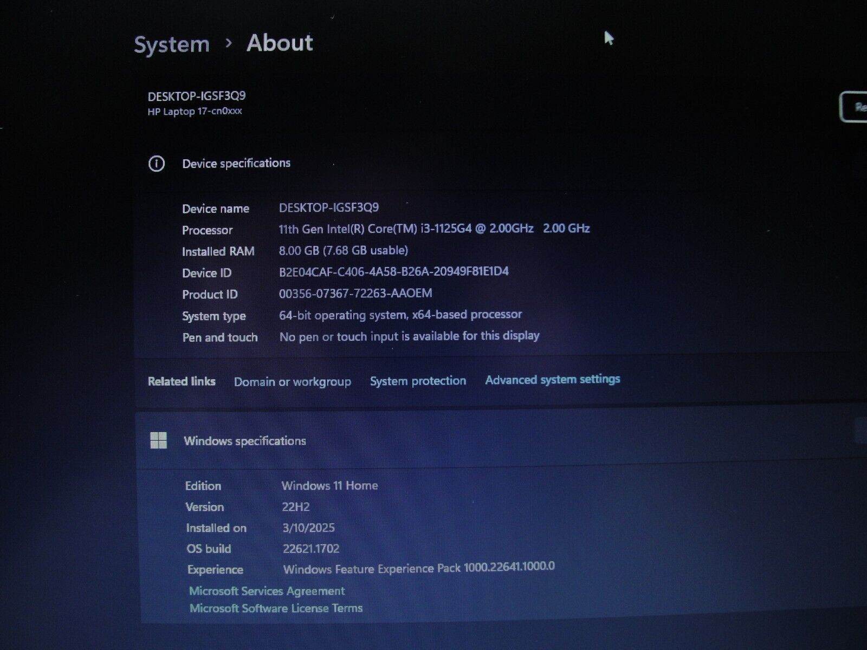
Task: Click the Device specifications info icon
Action: [157, 164]
